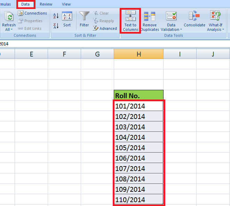Viewport: 230px width, 206px height.
Task: Launch Text to Columns wizard
Action: coord(130,21)
